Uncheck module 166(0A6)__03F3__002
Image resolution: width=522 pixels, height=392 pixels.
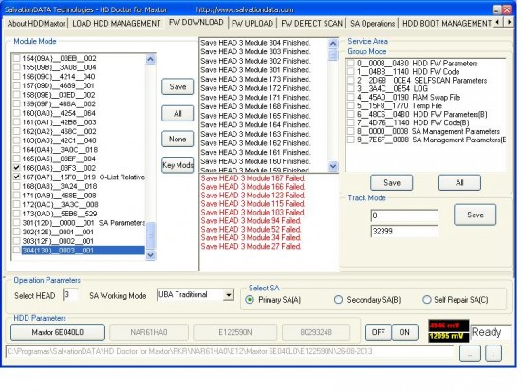[16, 168]
